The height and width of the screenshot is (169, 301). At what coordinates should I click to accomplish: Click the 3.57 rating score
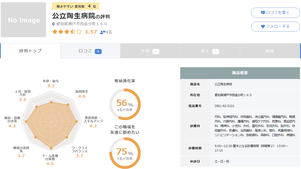coord(91,32)
